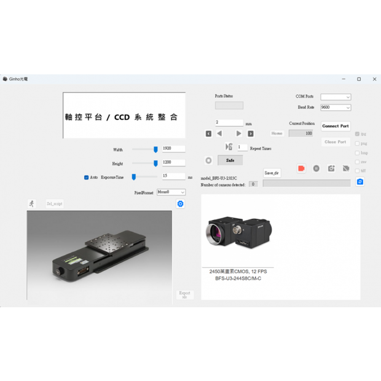Click the Save_dir button
Viewport: 381px width, 381px height.
point(272,173)
